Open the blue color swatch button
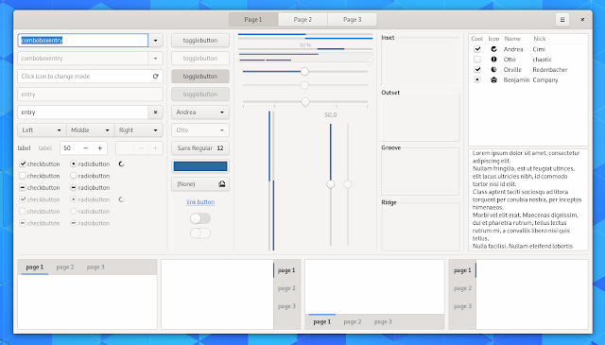The width and height of the screenshot is (605, 345). pos(200,166)
